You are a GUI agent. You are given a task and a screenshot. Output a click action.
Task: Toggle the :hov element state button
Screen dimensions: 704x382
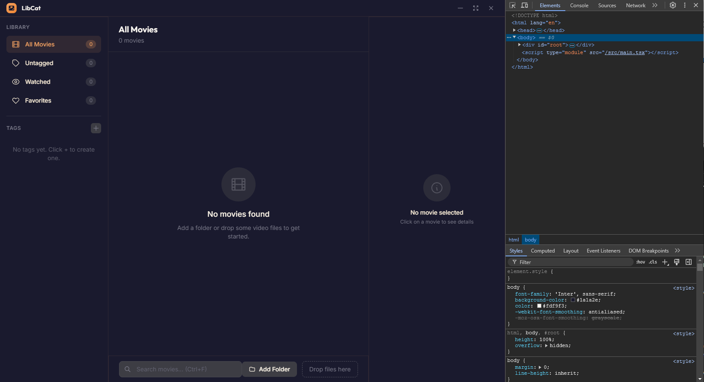click(x=640, y=262)
